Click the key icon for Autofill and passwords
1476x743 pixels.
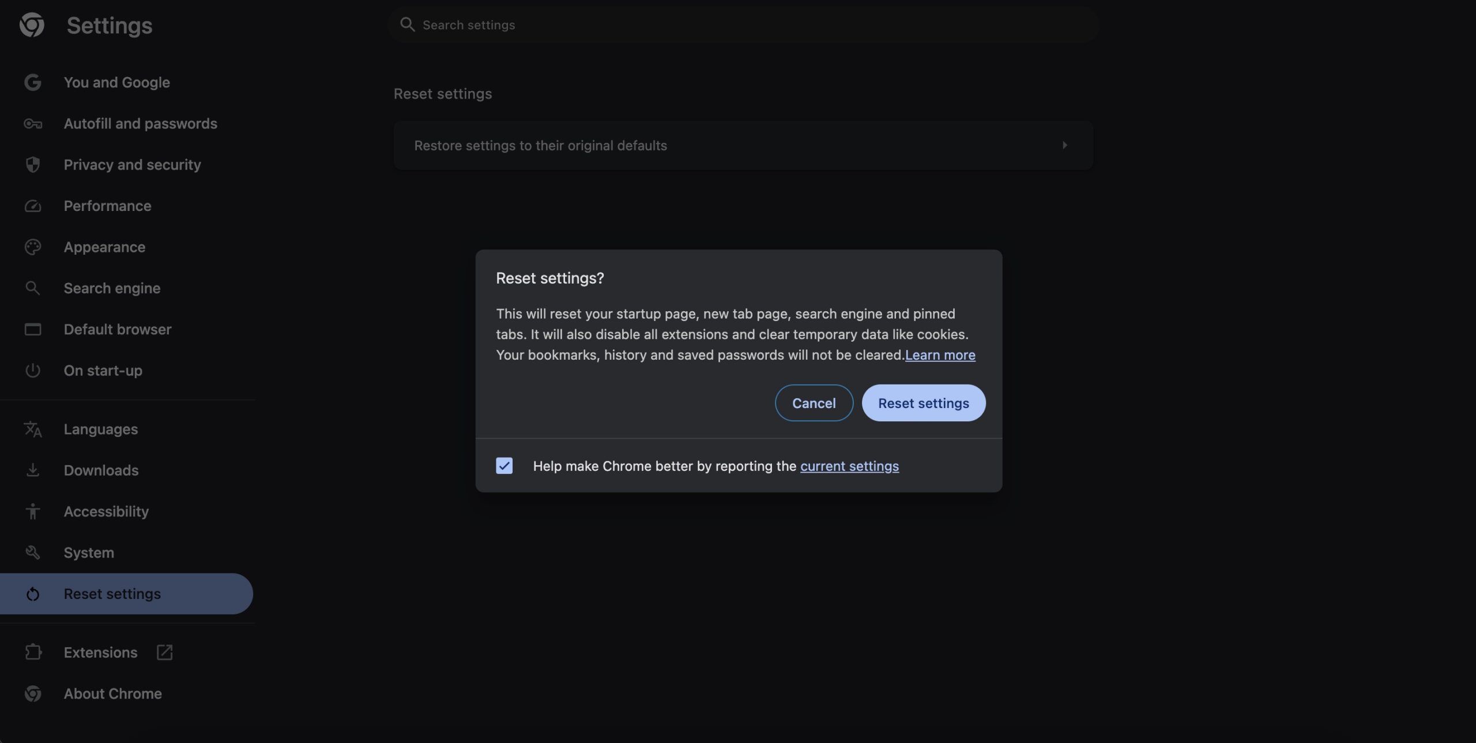(x=33, y=124)
